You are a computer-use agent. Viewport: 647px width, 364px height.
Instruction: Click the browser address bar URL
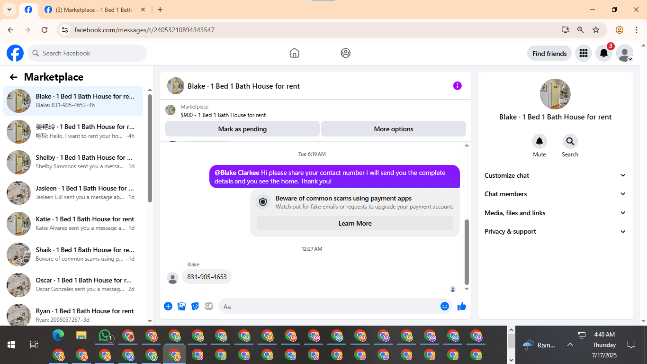click(144, 30)
